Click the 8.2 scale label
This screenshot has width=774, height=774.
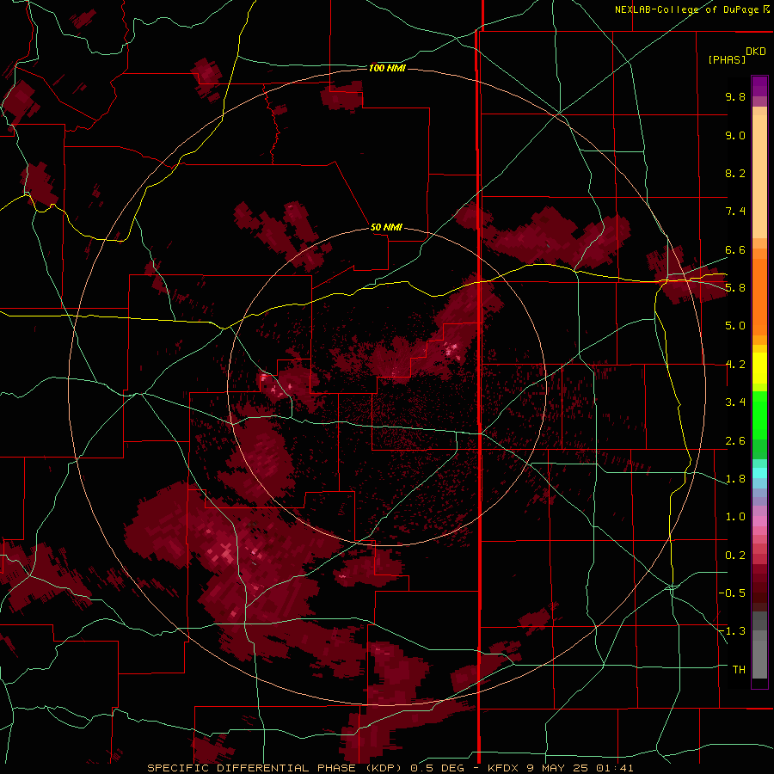pyautogui.click(x=735, y=173)
